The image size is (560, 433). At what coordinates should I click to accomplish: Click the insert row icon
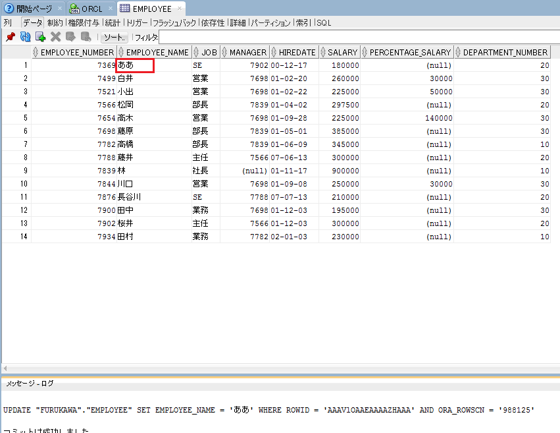click(x=40, y=37)
